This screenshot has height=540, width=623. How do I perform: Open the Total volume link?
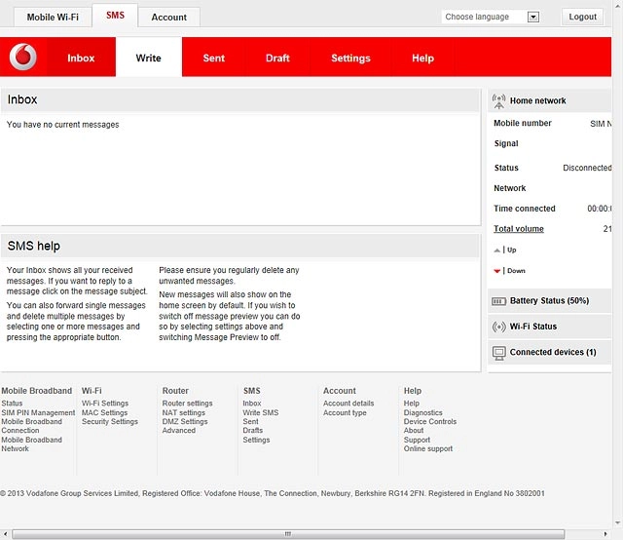[x=519, y=229]
